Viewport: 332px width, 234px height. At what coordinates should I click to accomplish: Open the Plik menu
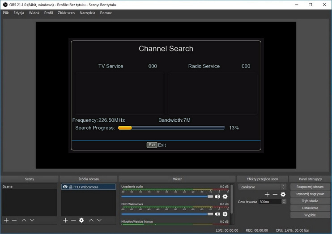pos(6,13)
